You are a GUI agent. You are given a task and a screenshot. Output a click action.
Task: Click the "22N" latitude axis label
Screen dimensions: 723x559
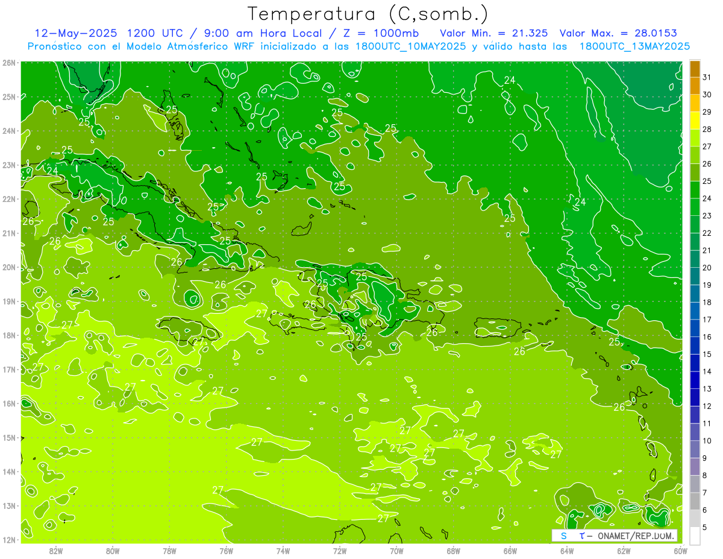point(8,199)
